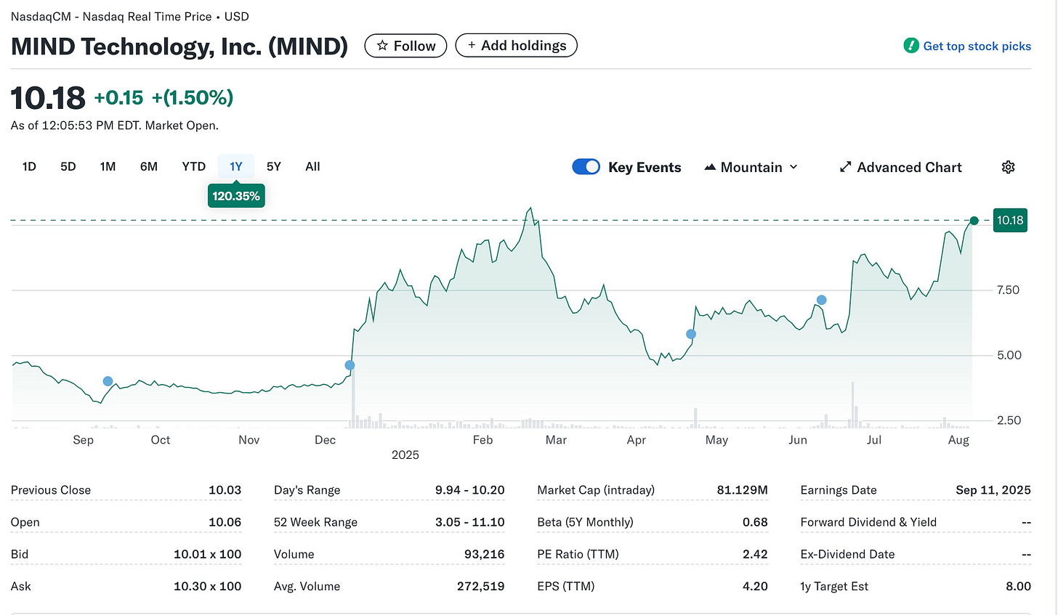Turn off the Key Events toggle

[x=586, y=167]
